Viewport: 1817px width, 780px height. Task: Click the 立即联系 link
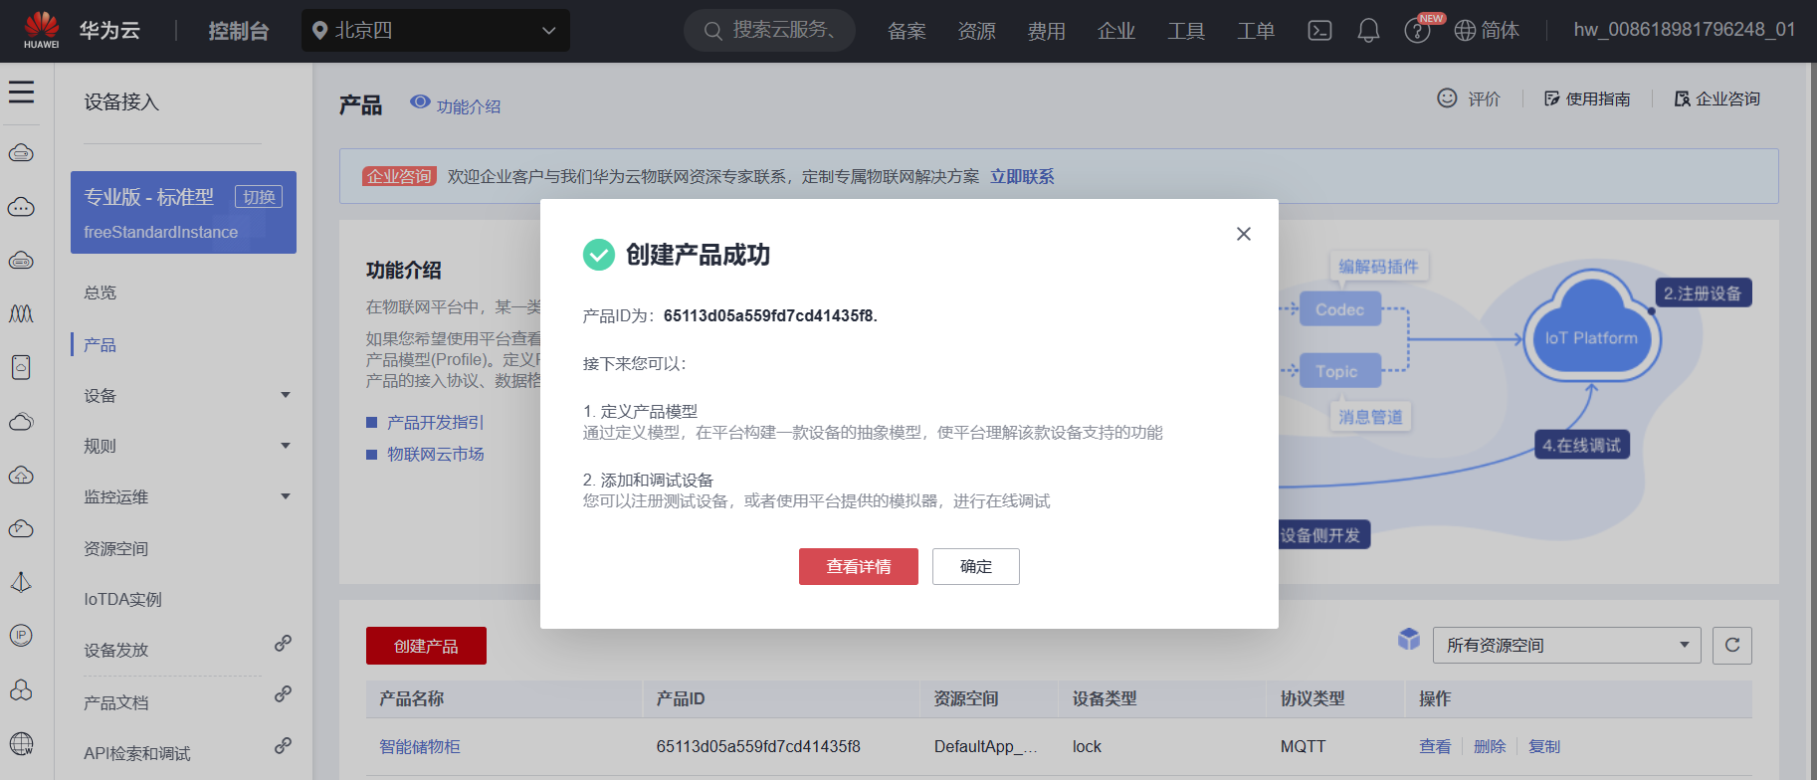[1022, 176]
